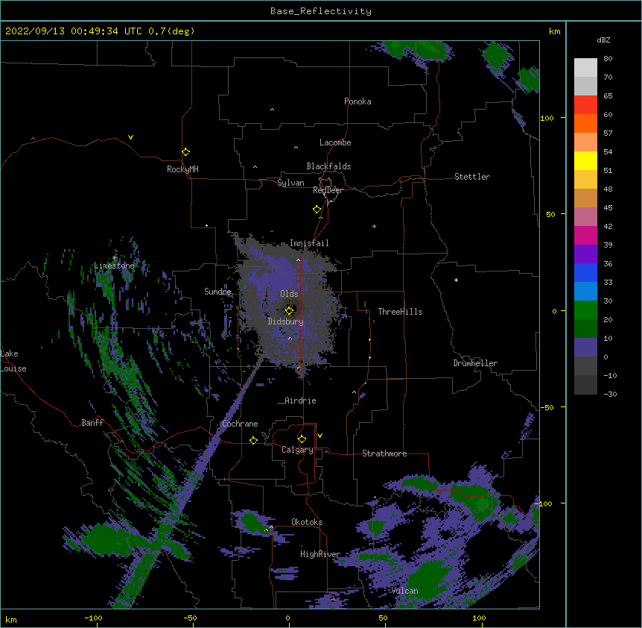The width and height of the screenshot is (642, 628).
Task: Click the Innisfail town label
Action: click(x=309, y=243)
